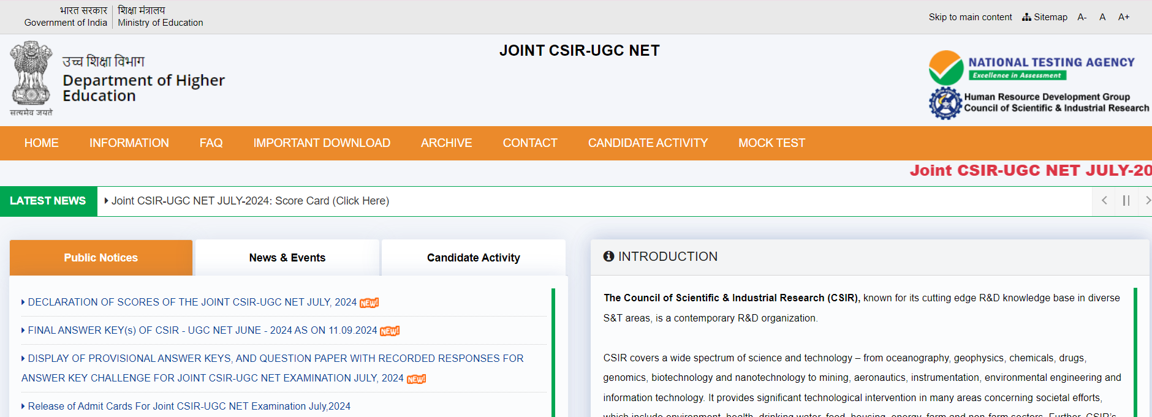1152x417 pixels.
Task: Click the NATIONAL TESTING AGENCY text
Action: point(1052,62)
